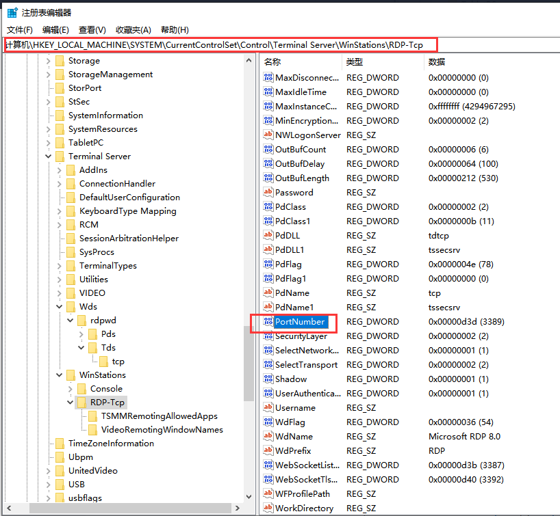Select the USB folder icon
560x516 pixels.
(x=60, y=485)
